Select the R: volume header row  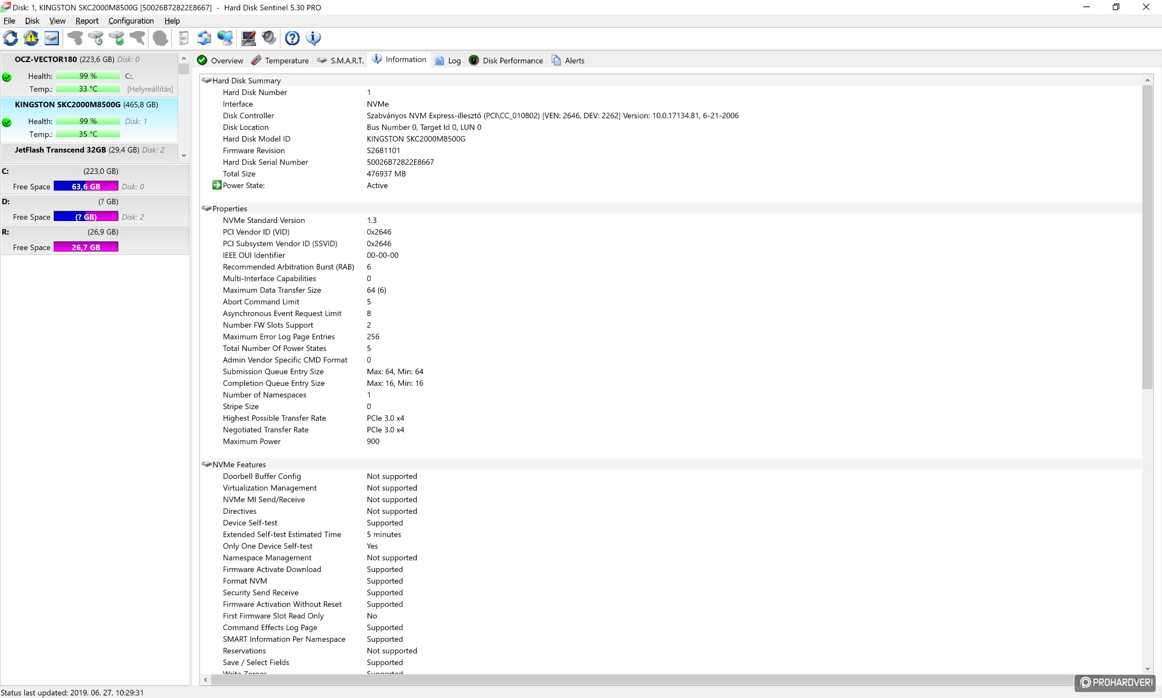click(x=95, y=232)
